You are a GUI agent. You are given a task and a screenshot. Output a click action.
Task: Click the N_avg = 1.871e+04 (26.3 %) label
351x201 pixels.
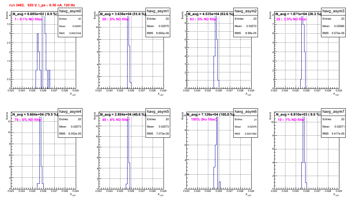pos(298,14)
